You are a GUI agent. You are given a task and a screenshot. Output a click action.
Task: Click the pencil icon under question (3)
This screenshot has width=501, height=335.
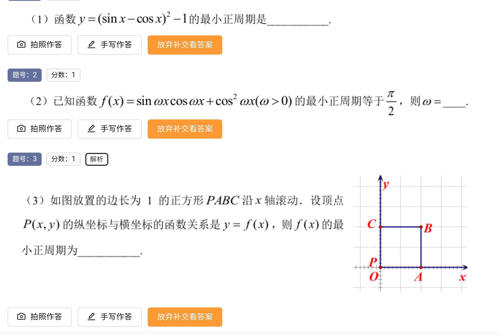(x=91, y=316)
